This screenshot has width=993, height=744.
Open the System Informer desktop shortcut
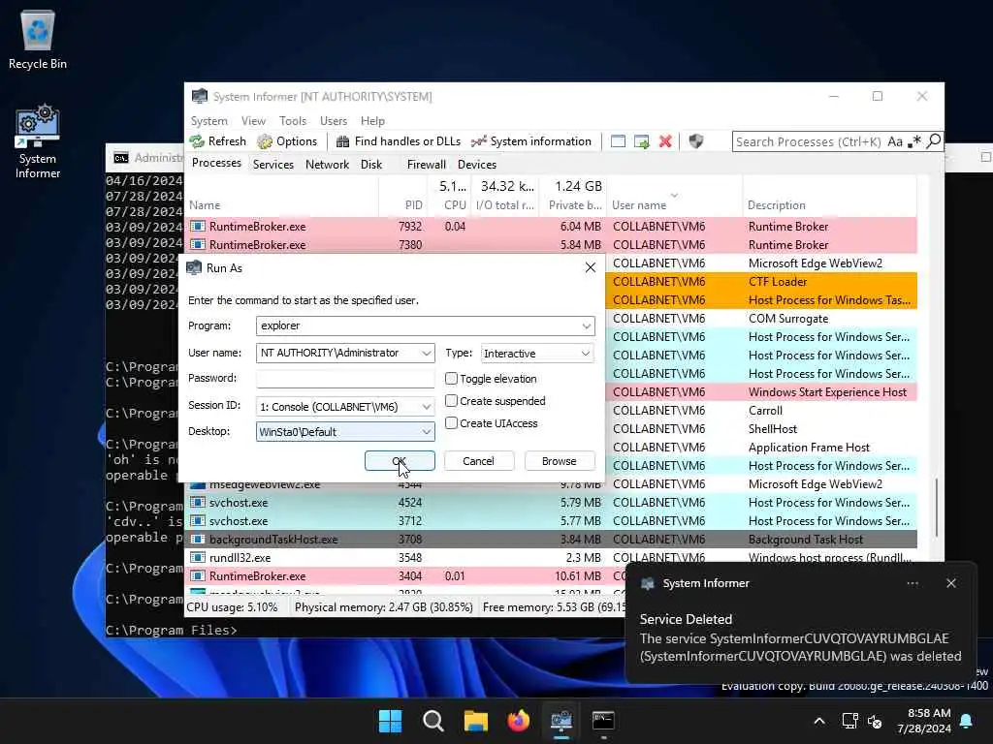click(38, 143)
